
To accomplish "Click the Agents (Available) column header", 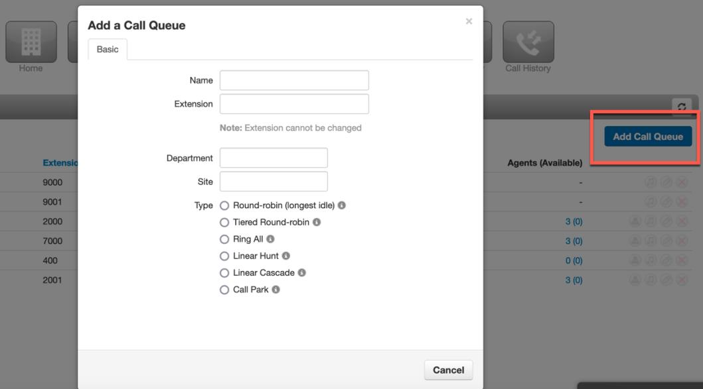I will 545,163.
